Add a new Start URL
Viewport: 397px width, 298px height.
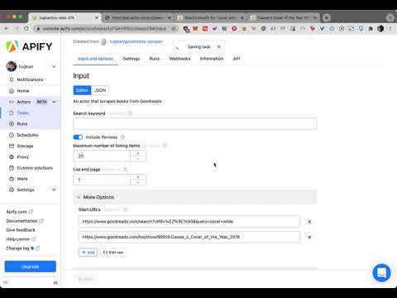click(88, 252)
